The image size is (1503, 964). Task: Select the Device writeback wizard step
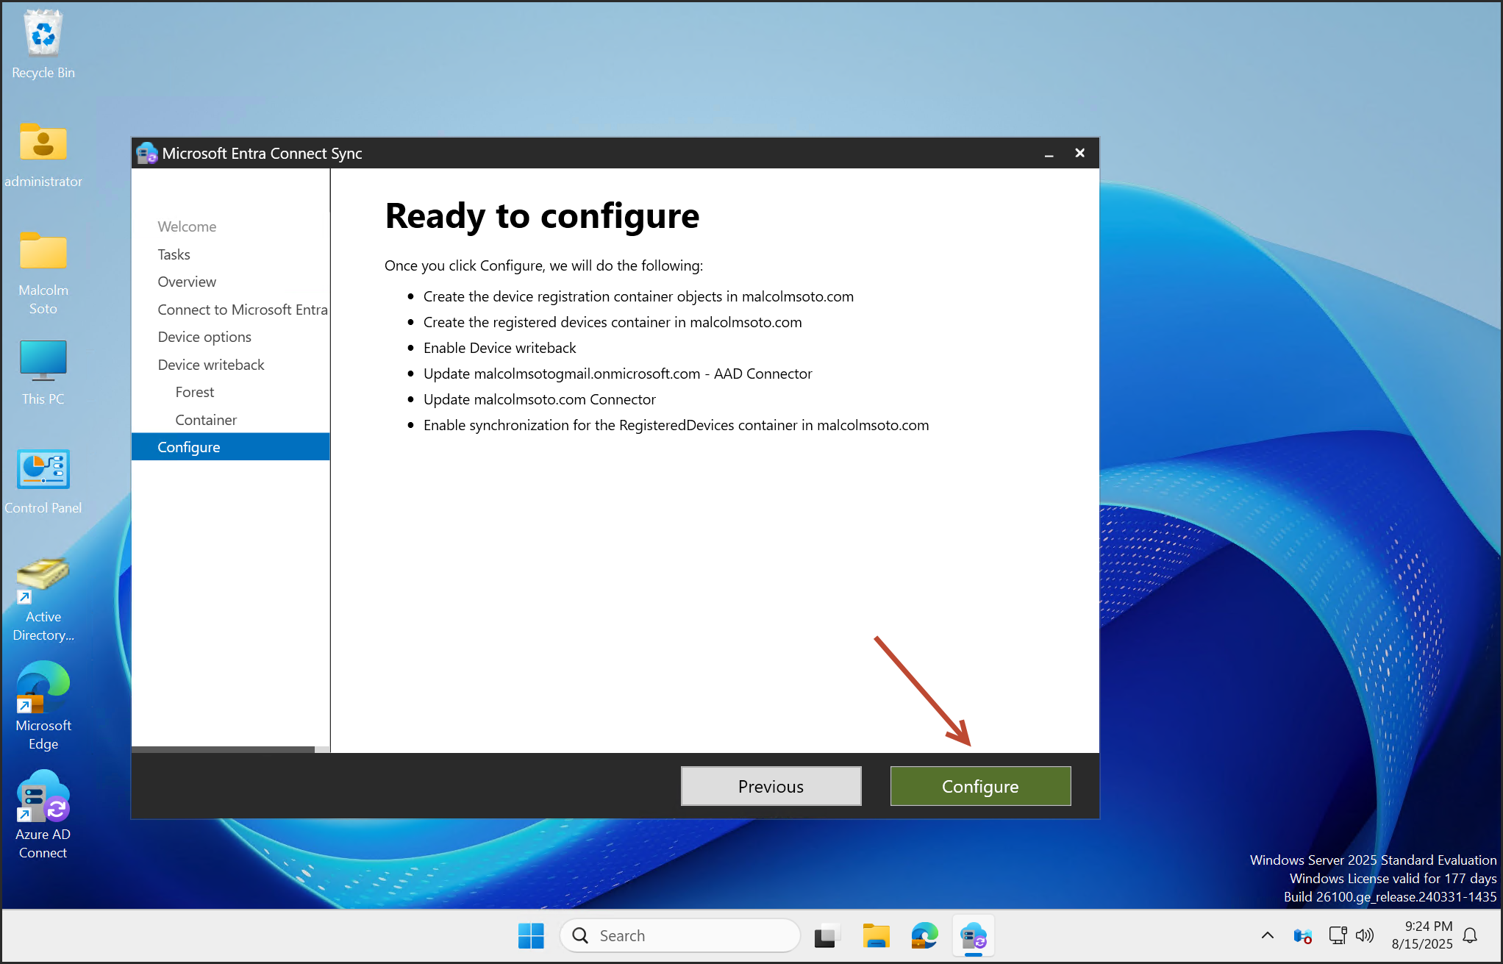coord(211,365)
